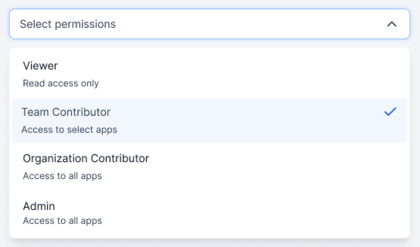Image resolution: width=420 pixels, height=247 pixels.
Task: Click the highlighted Team Contributor row background
Action: coord(232,120)
